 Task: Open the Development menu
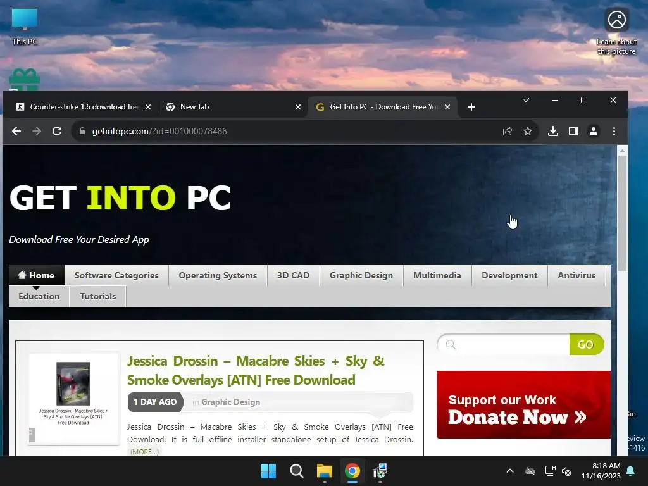tap(509, 275)
